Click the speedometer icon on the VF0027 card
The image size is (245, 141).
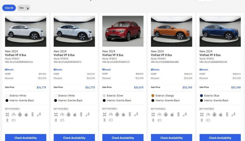13,114
